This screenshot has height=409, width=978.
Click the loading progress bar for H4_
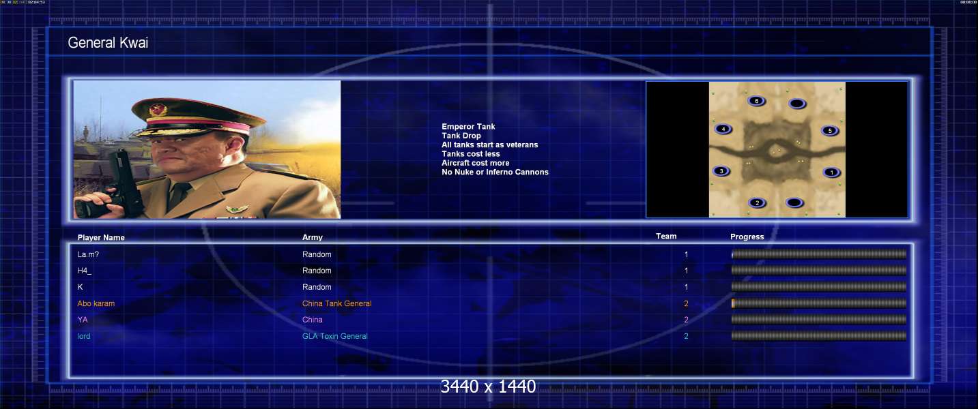coord(819,271)
